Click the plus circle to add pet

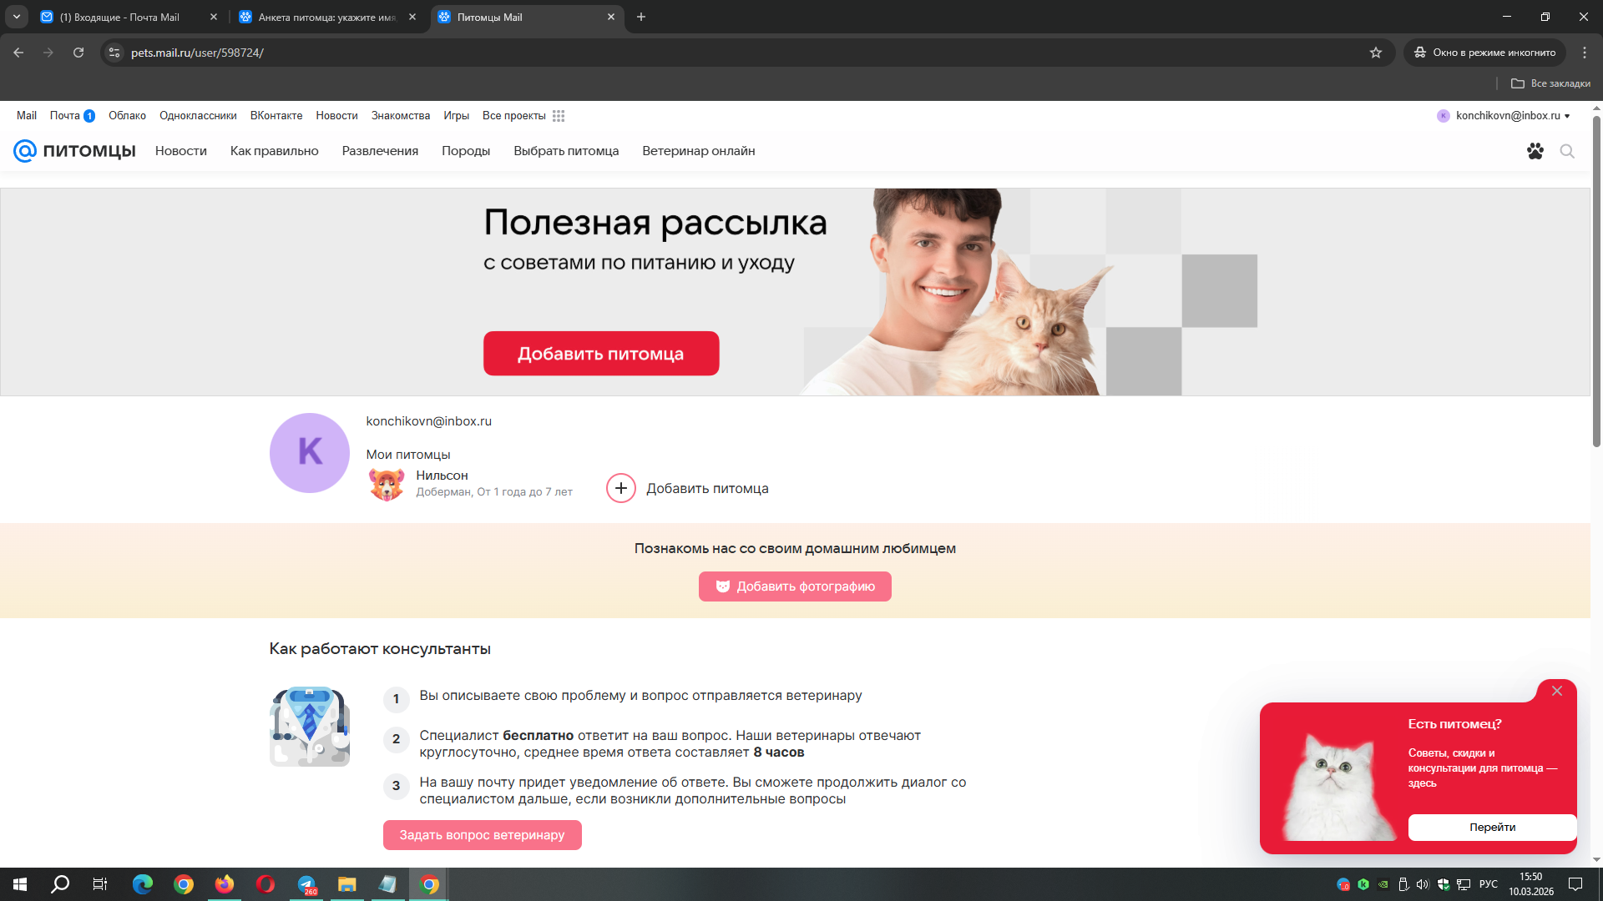[620, 488]
